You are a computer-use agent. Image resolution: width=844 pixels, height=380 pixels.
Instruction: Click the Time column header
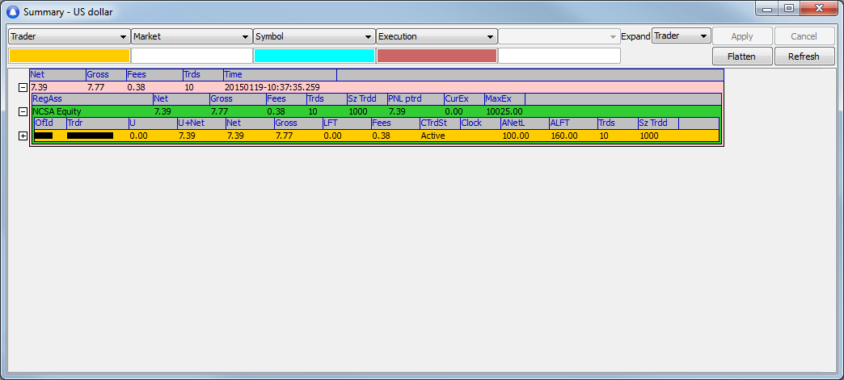click(x=279, y=75)
